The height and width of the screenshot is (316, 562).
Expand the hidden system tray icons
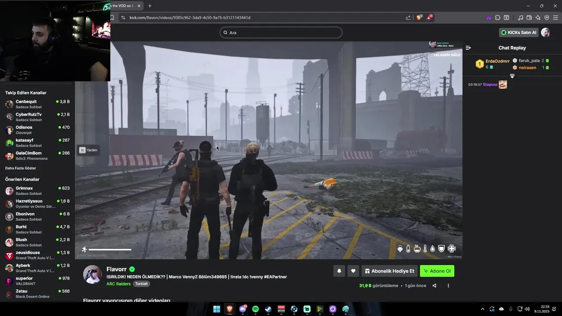483,309
